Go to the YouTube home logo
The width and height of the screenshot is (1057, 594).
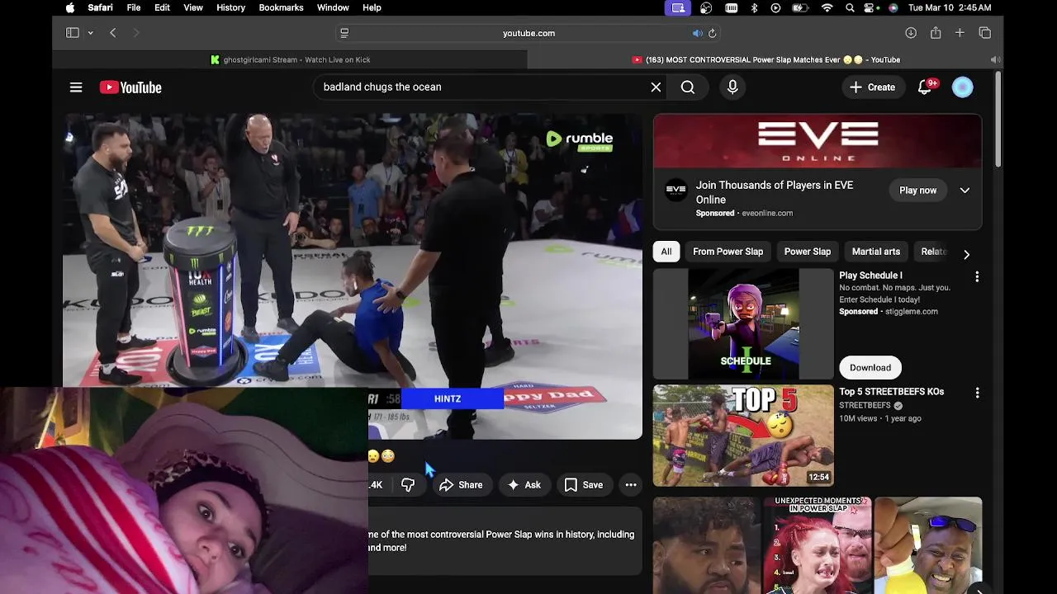click(130, 87)
